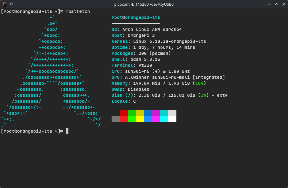The height and width of the screenshot is (188, 288).
Task: Click the pure white color block
Action: [172, 119]
